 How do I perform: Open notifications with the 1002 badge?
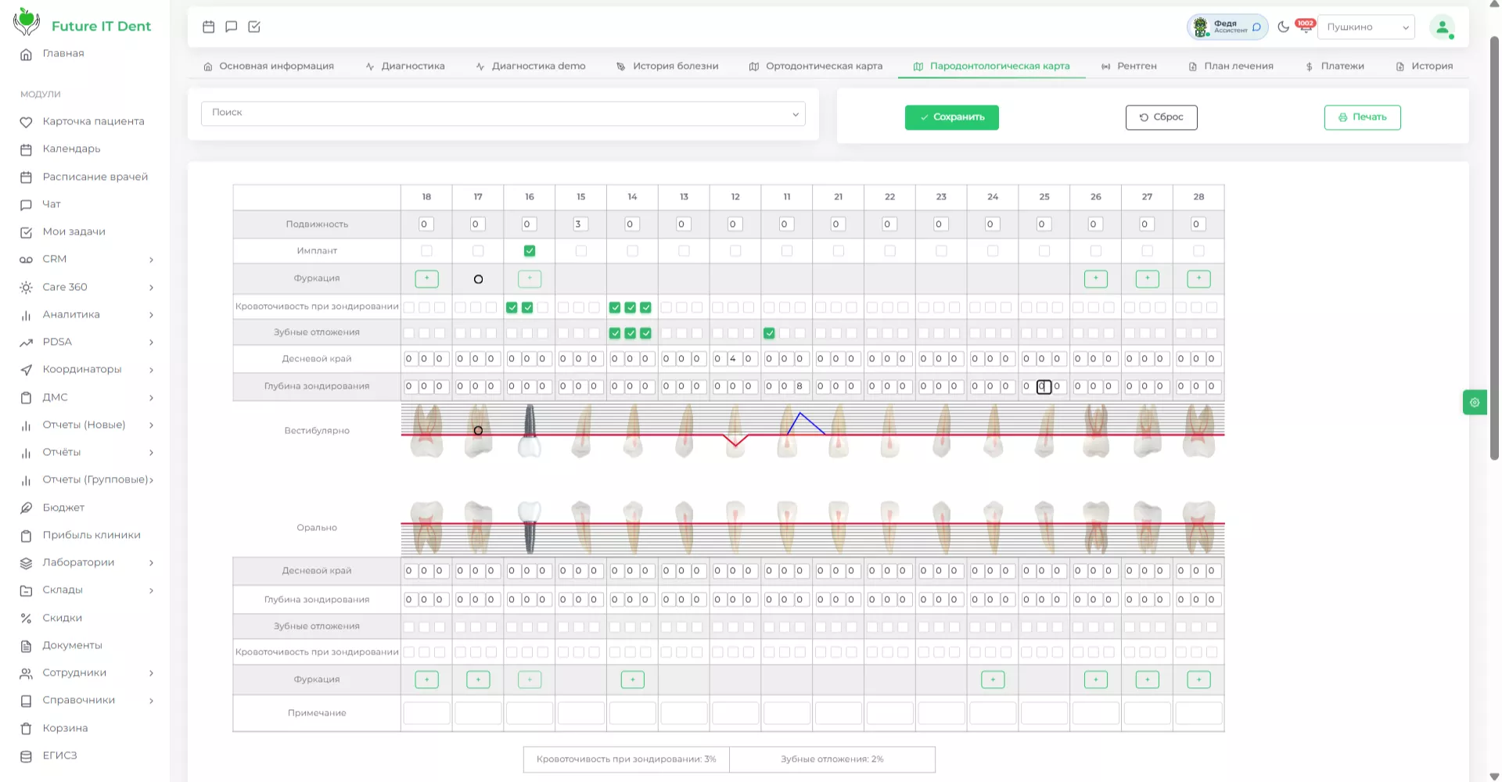[1305, 26]
